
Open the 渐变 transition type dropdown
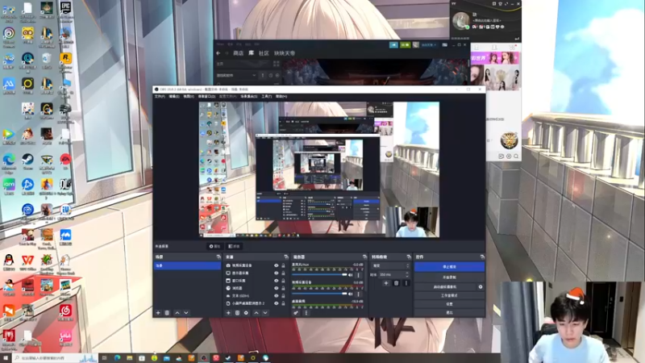click(x=391, y=266)
